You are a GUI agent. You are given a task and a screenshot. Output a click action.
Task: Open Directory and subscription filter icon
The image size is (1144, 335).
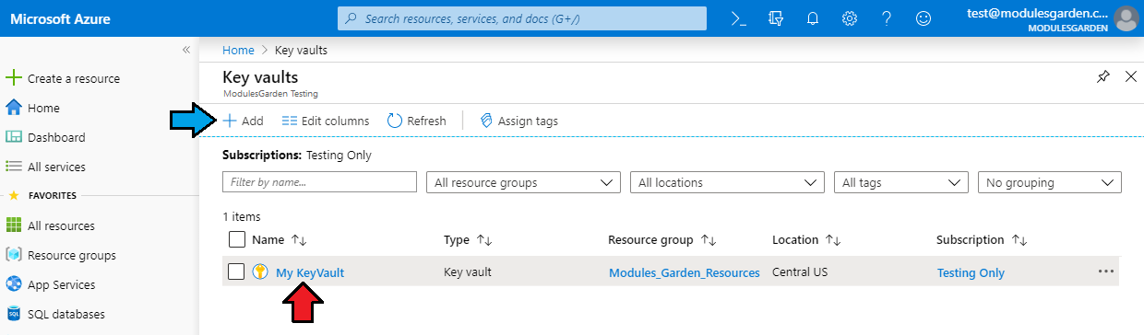tap(776, 18)
